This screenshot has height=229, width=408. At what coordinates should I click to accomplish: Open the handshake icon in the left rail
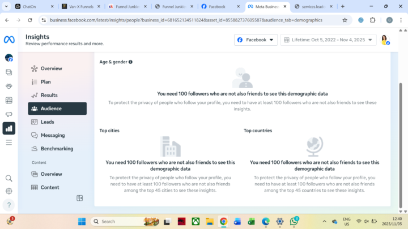pos(9,86)
